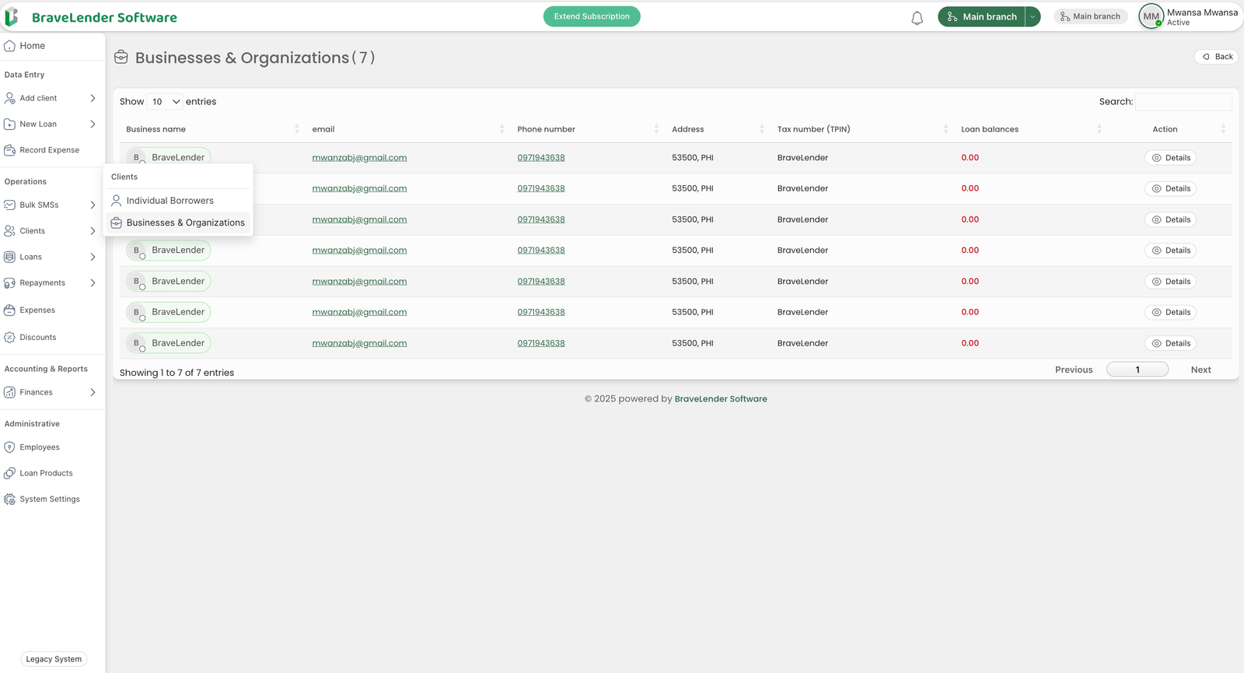Screen dimensions: 1244x673
Task: Click the Clients sidebar icon
Action: 9,231
